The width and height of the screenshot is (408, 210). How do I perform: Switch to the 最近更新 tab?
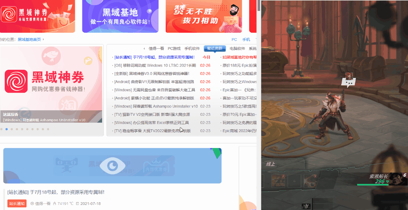point(215,49)
